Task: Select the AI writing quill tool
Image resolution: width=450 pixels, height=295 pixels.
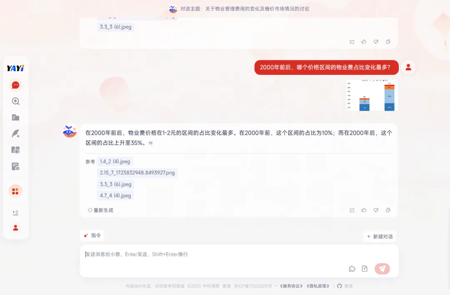Action: 15,133
